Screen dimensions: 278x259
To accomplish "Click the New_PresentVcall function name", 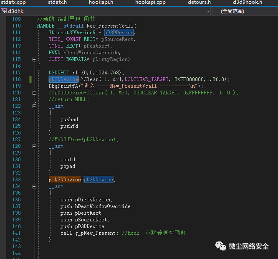I will [110, 26].
